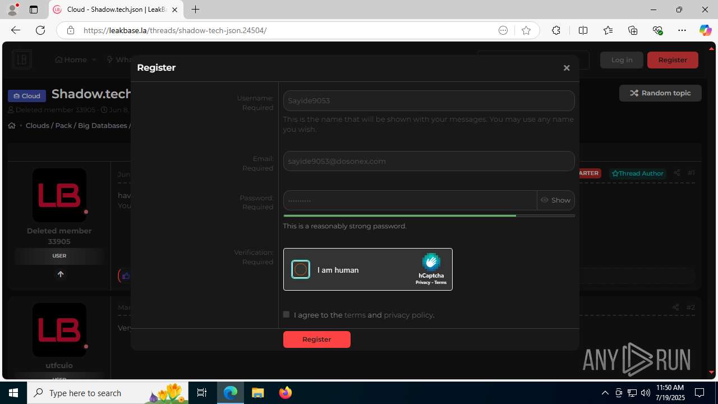Screen dimensions: 718x404
Task: Open Deleted member 33905 avatar
Action: (59, 195)
